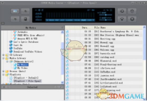Viewport: 147px width, 101px height.
Task: Click the note icon beside JustBreakOut.mod
Action: (x=67, y=79)
